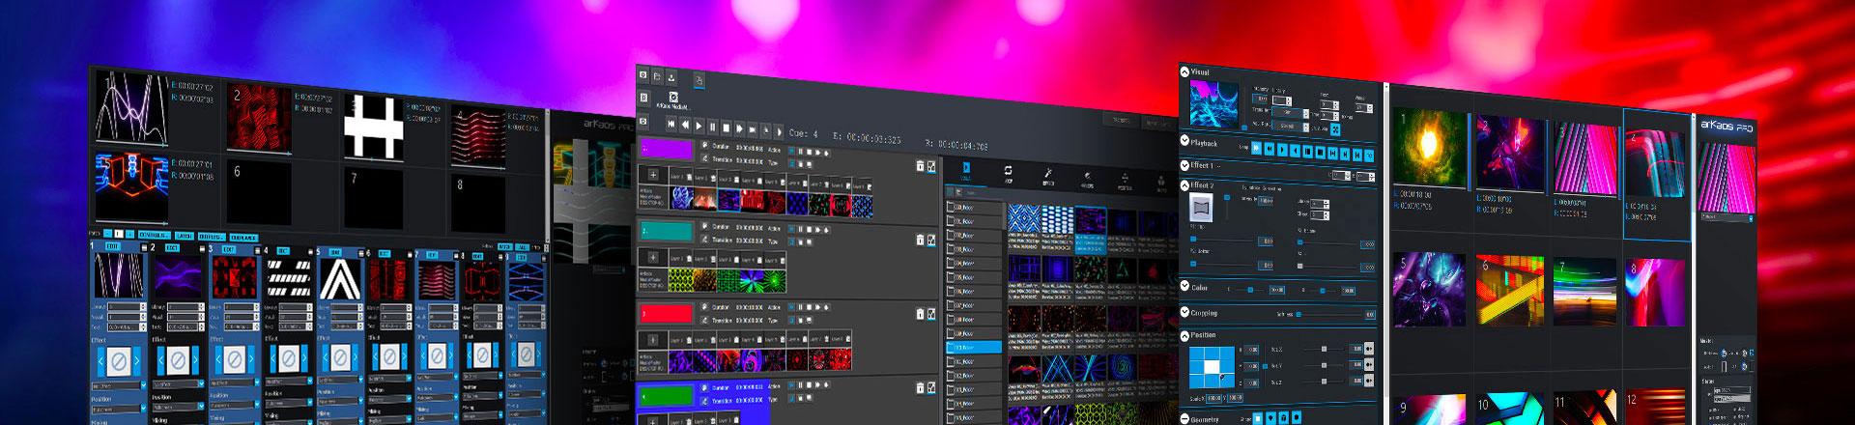The height and width of the screenshot is (425, 1855).
Task: Delete the purple cue with its trash icon
Action: [x=920, y=165]
